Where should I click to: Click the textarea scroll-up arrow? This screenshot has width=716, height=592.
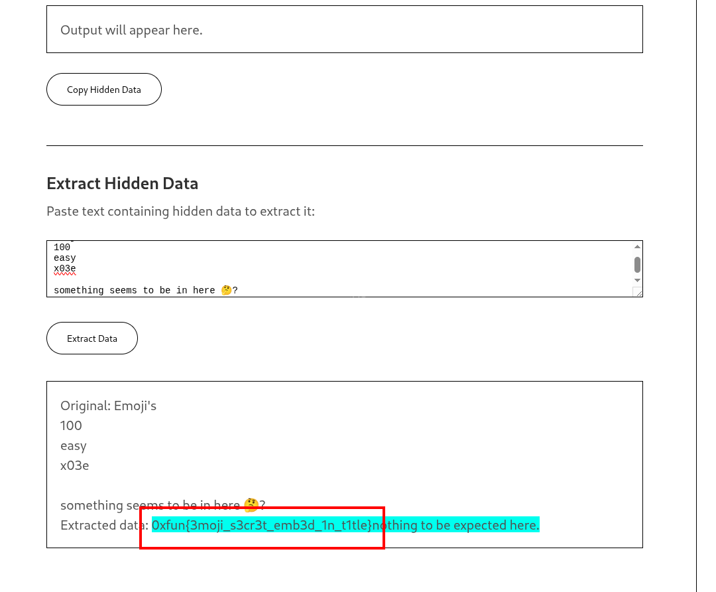pyautogui.click(x=637, y=247)
